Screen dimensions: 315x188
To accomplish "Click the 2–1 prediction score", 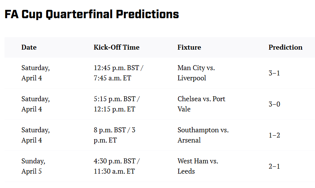I will point(274,166).
